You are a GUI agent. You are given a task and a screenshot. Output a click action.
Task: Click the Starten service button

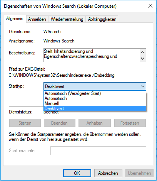pyautogui.click(x=25, y=123)
